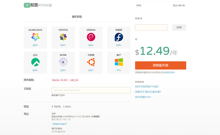
Task: Click the 服务器 FQDN hint text
Action: coord(58,95)
